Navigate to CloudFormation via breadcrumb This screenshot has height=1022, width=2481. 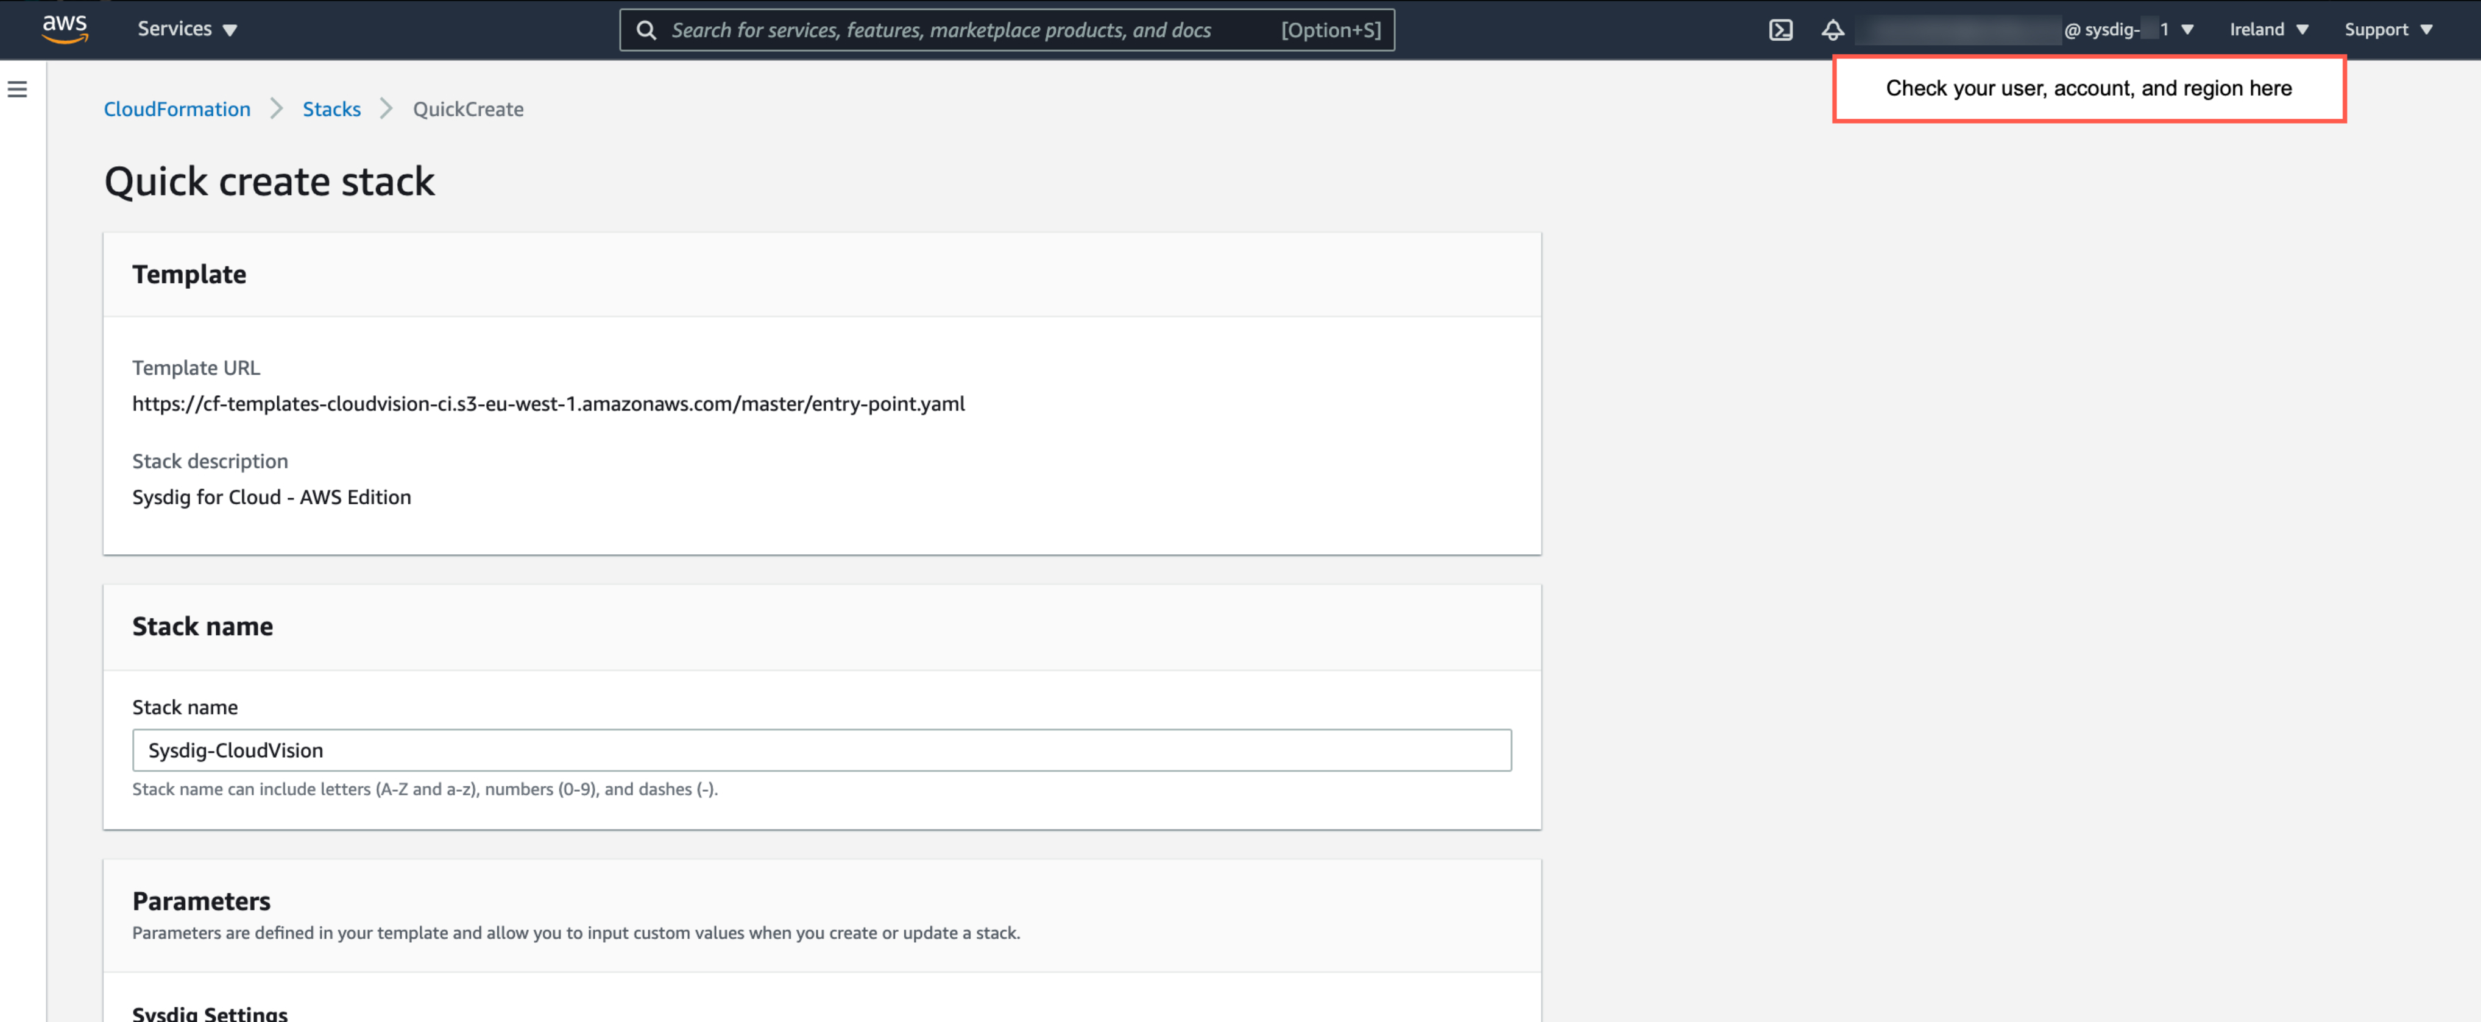[x=176, y=109]
